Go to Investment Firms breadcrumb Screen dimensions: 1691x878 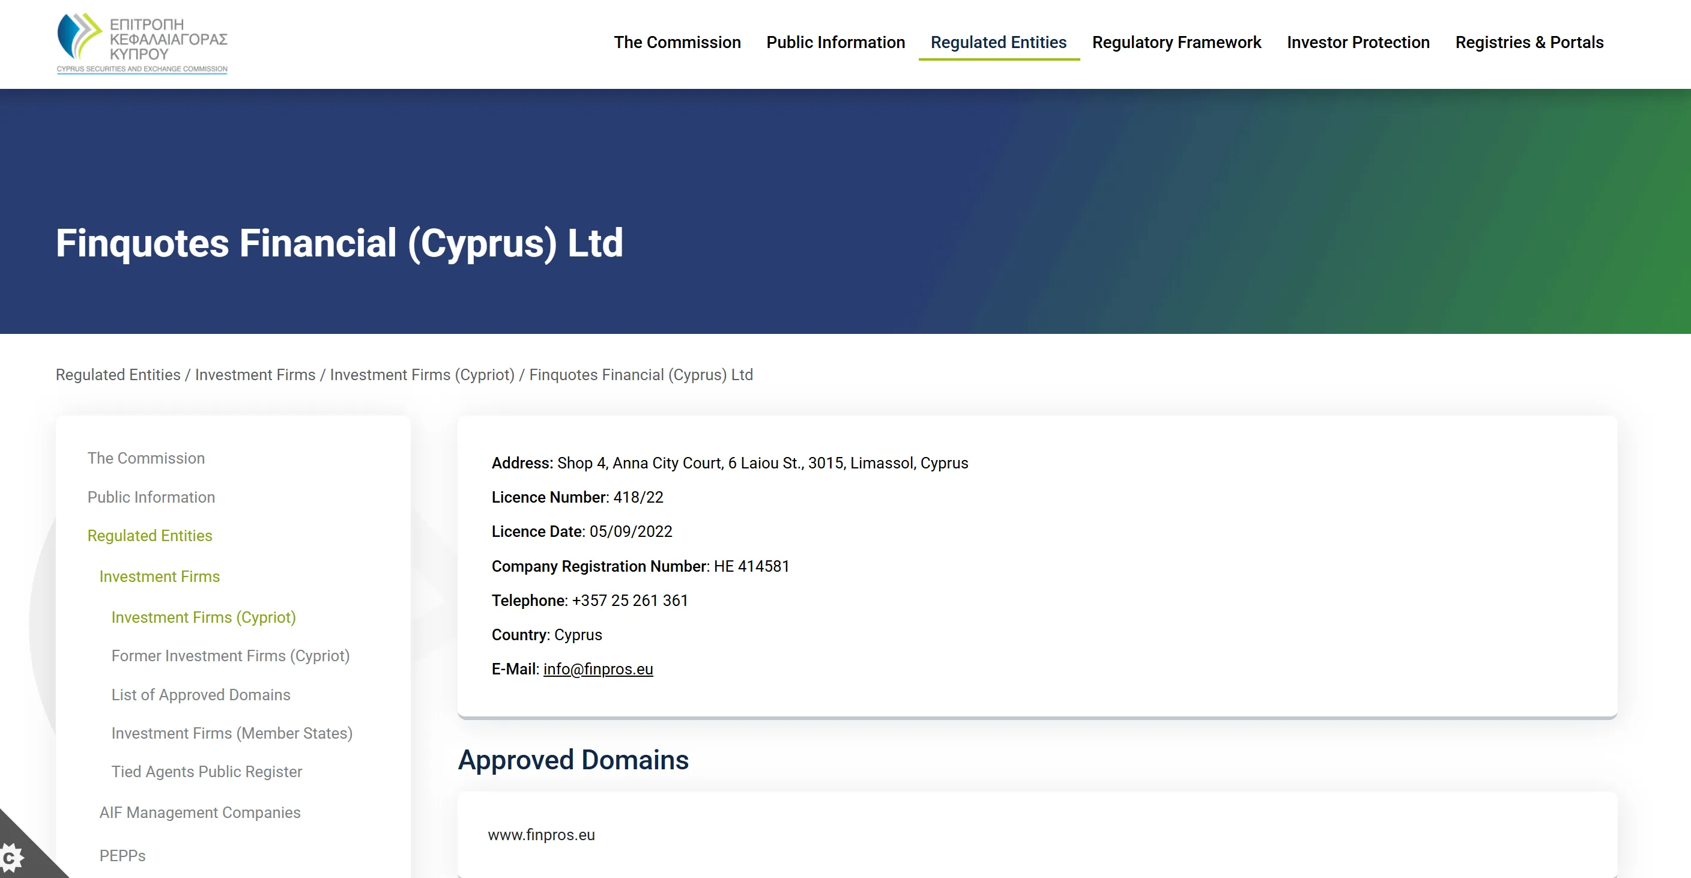pyautogui.click(x=255, y=375)
